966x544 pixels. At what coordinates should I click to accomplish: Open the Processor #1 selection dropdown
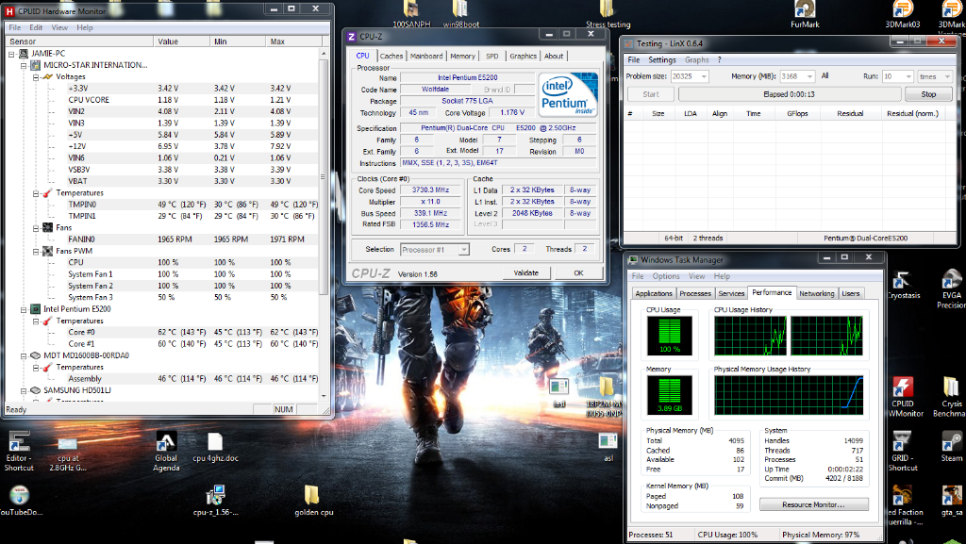(x=463, y=249)
